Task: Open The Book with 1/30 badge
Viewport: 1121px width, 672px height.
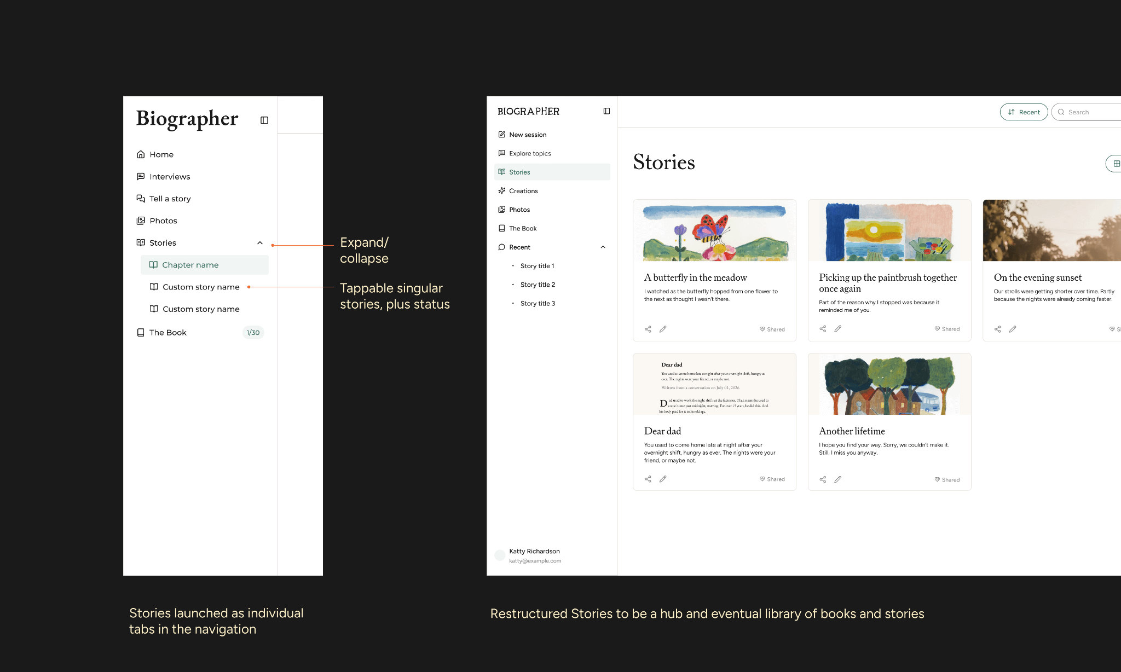Action: [x=200, y=333]
